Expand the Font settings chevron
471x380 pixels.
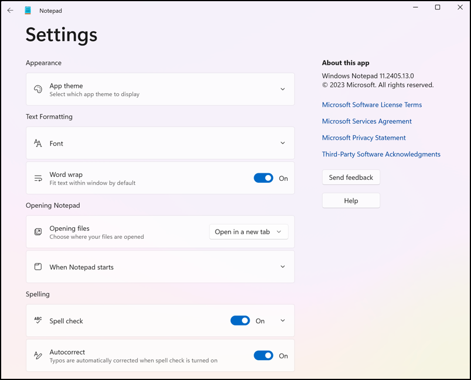pos(283,143)
